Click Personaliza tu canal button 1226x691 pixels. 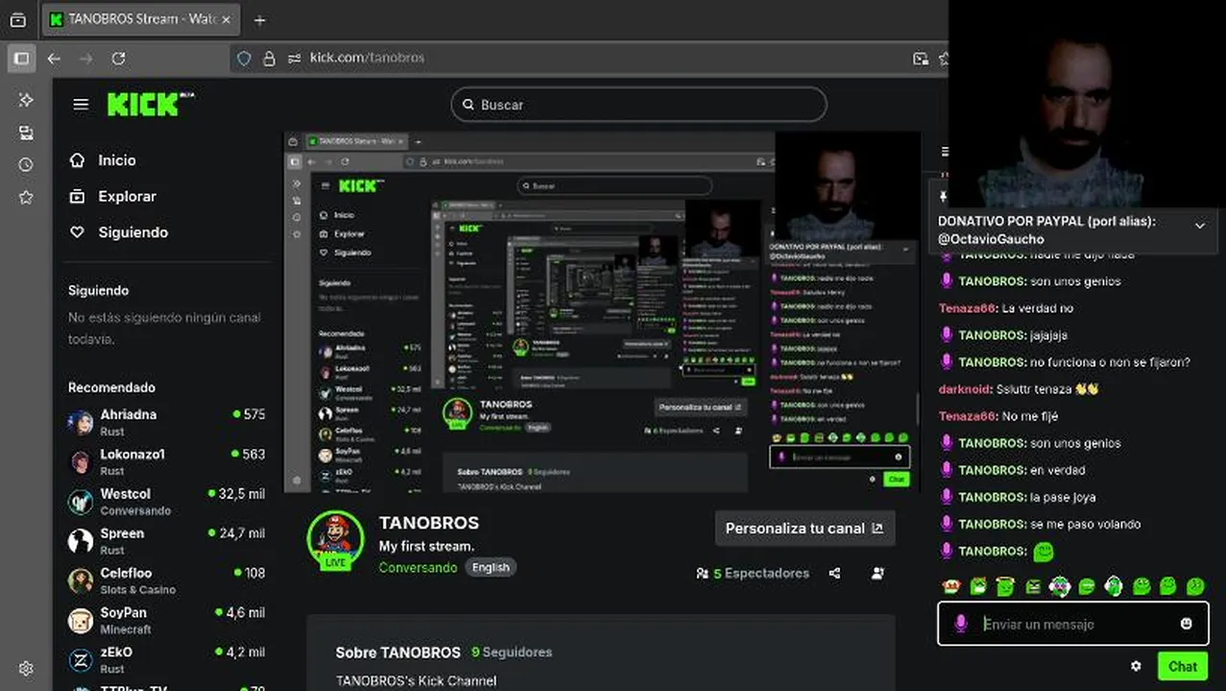[x=805, y=528]
